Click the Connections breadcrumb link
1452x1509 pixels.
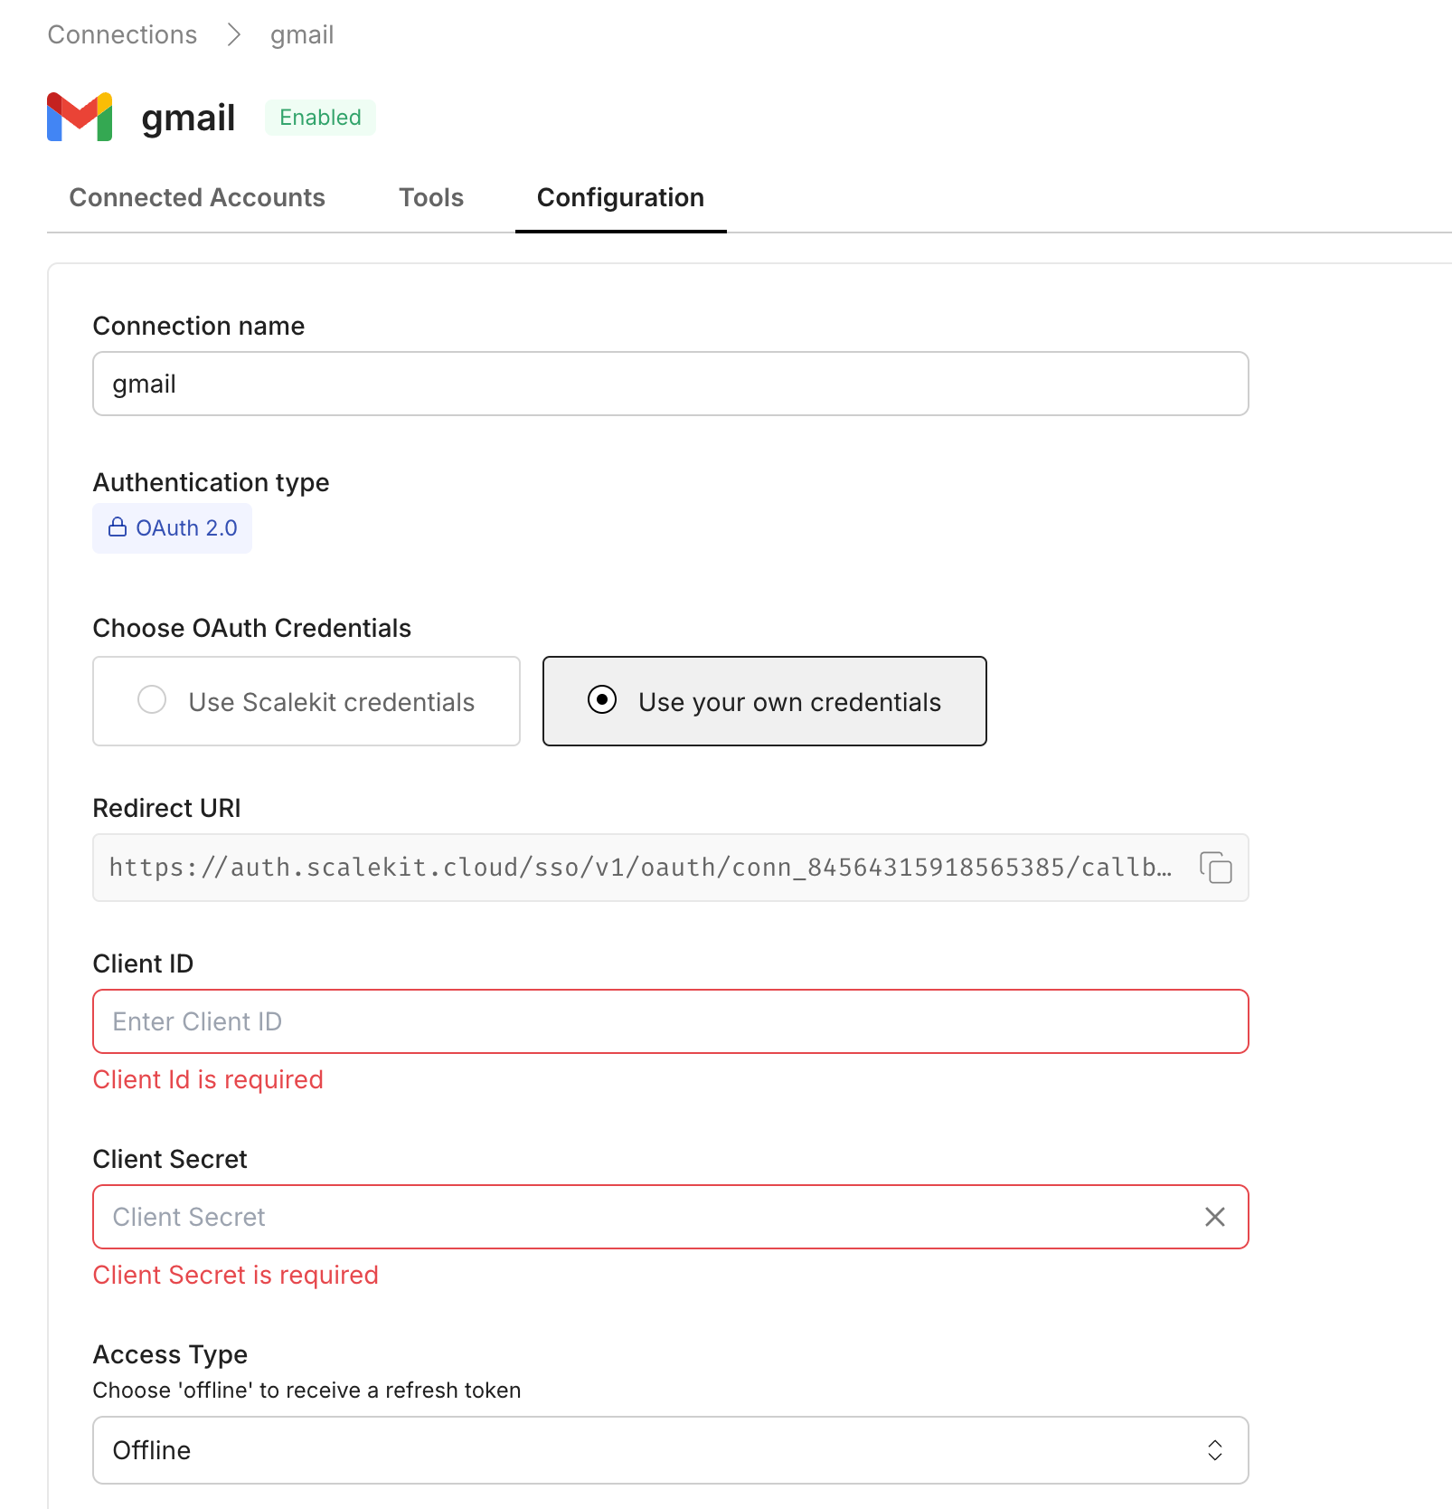click(122, 34)
